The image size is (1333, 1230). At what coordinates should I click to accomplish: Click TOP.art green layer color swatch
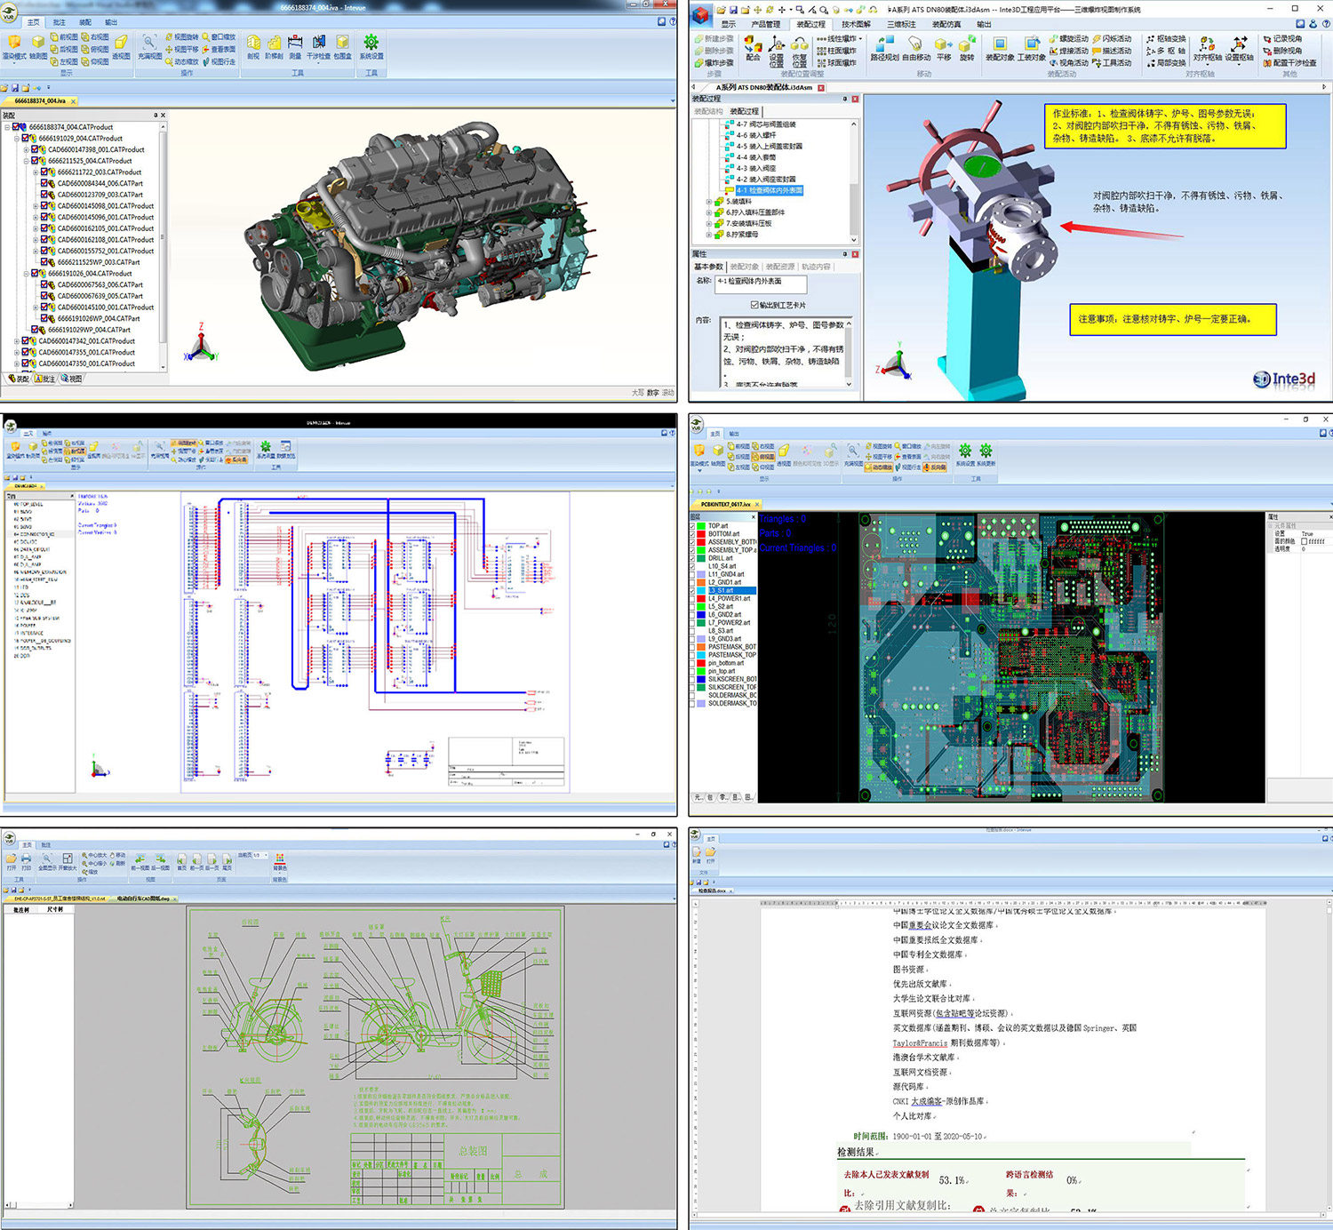click(x=701, y=526)
